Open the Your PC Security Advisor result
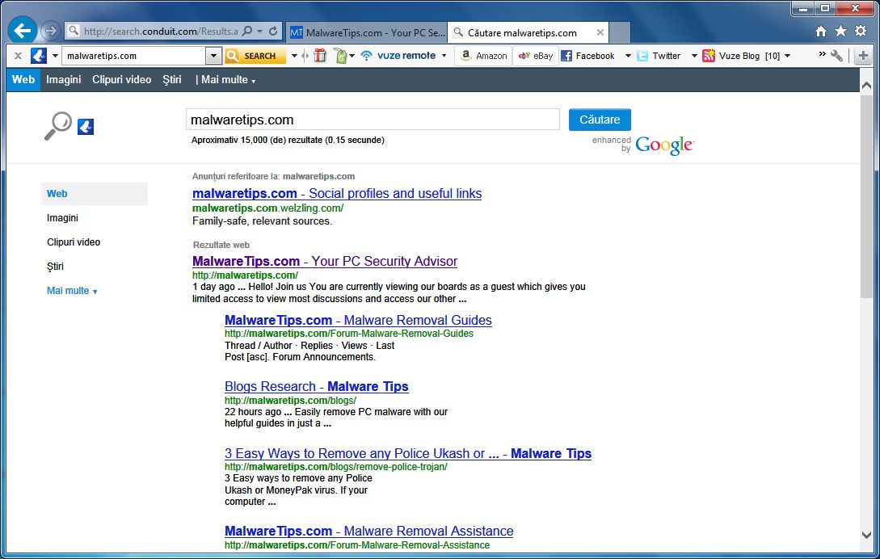 [324, 262]
